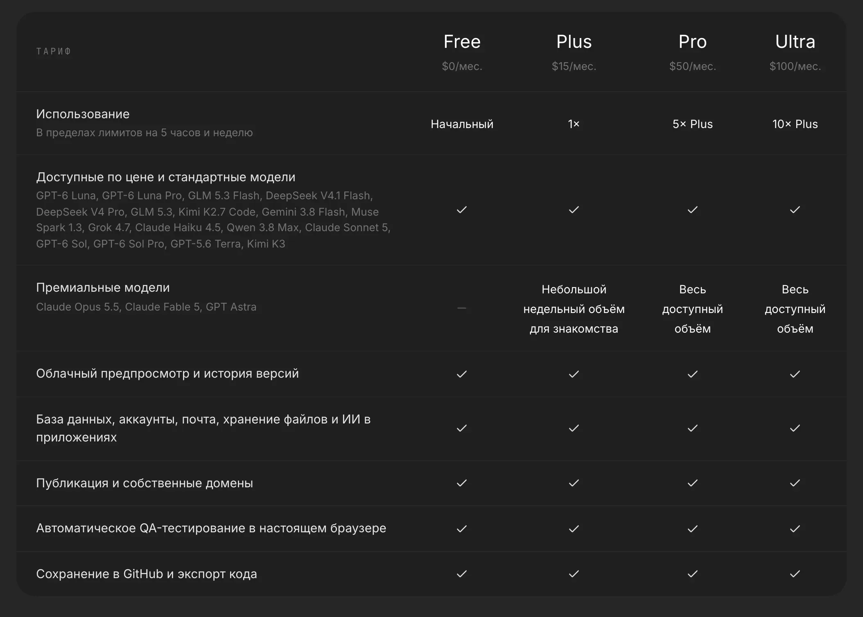
Task: Click Free checkmark in Облачный предпросмотр row
Action: point(462,374)
